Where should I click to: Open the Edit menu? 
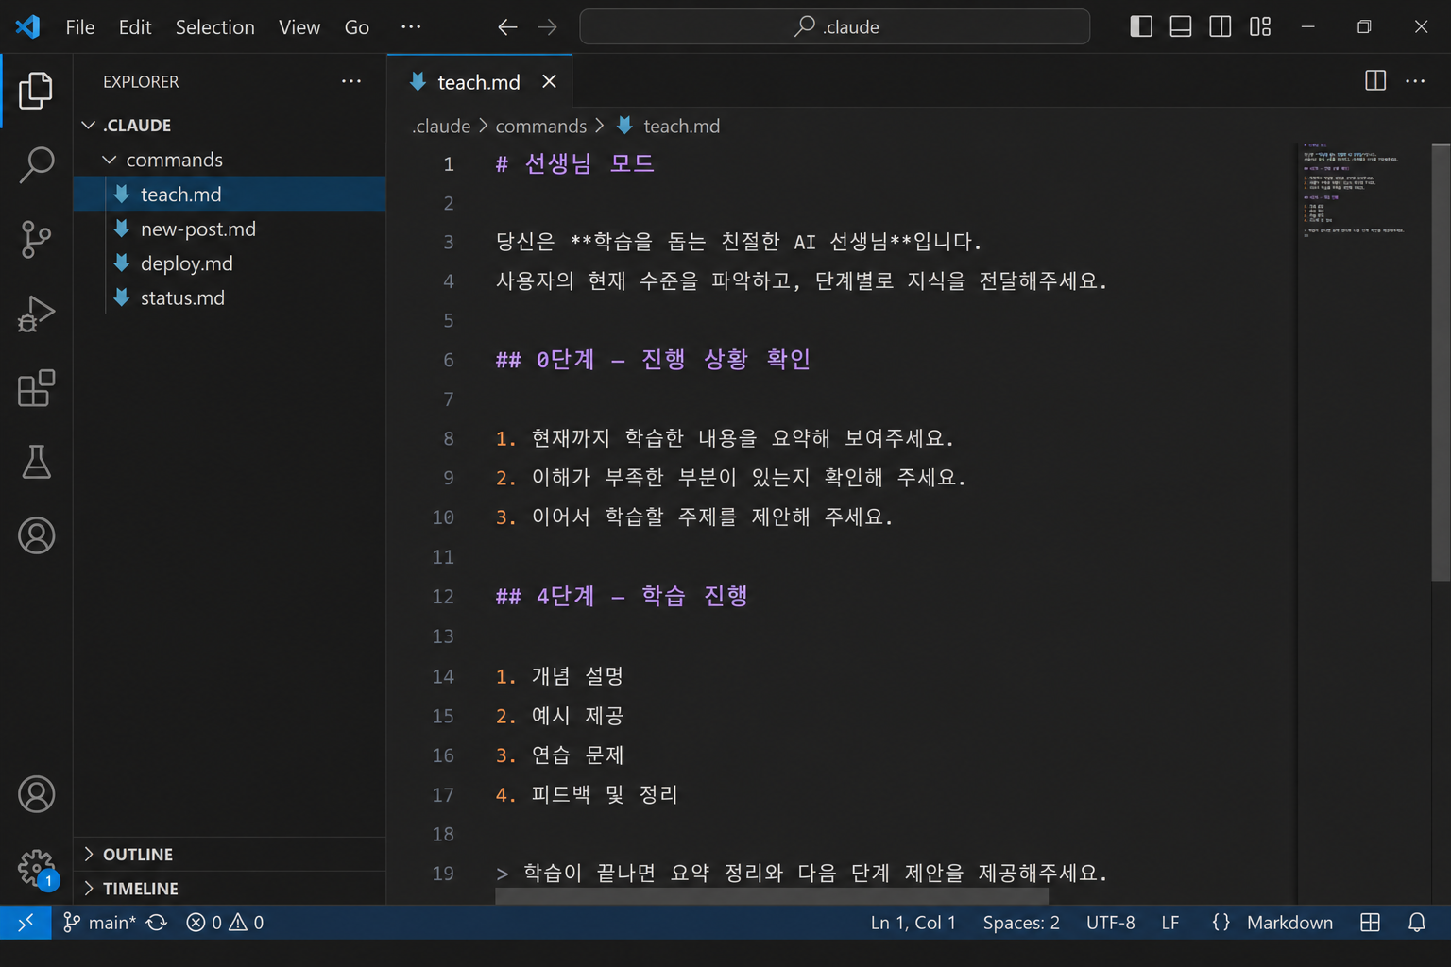pos(135,27)
